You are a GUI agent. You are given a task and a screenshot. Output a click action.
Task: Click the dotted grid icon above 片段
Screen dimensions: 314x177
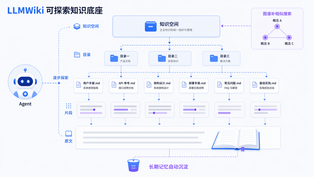pyautogui.click(x=69, y=106)
